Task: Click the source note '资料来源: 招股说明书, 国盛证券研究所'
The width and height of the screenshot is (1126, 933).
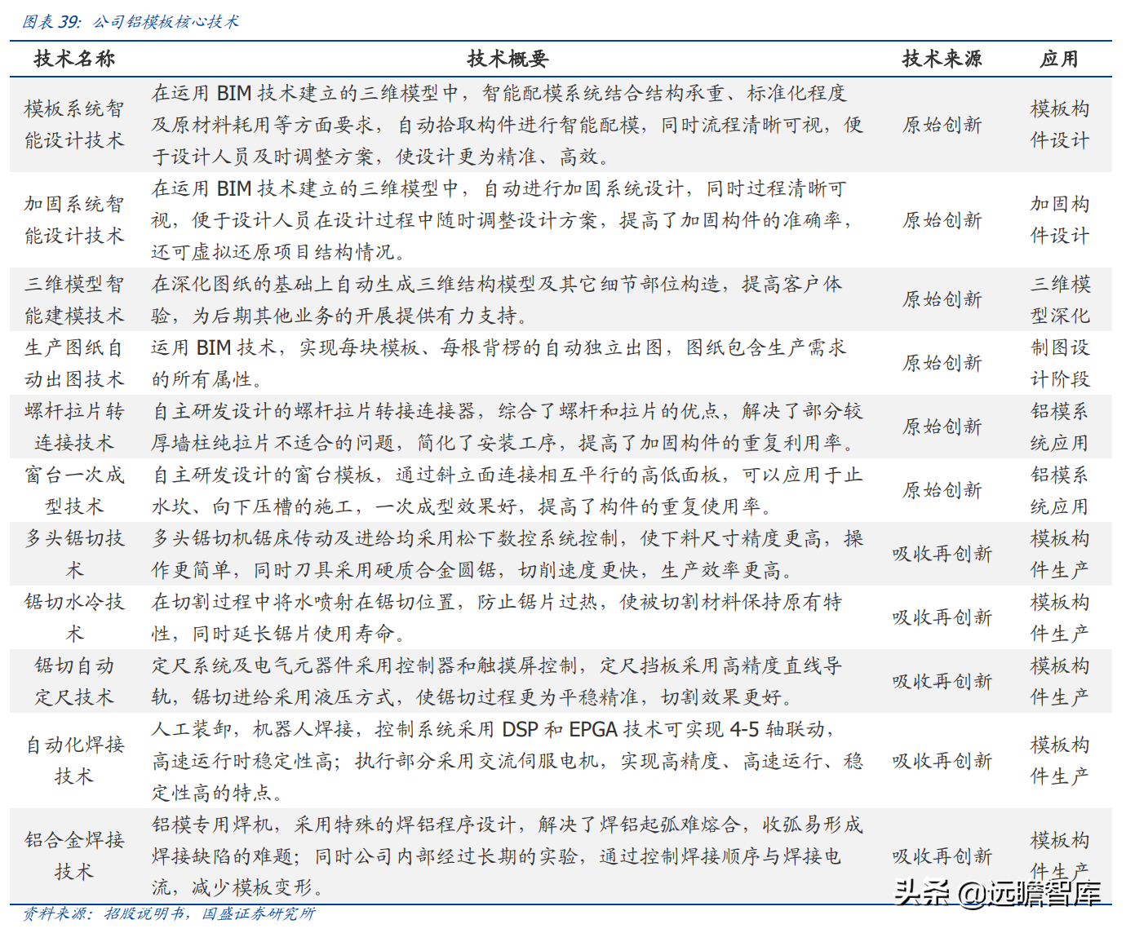Action: tap(168, 914)
